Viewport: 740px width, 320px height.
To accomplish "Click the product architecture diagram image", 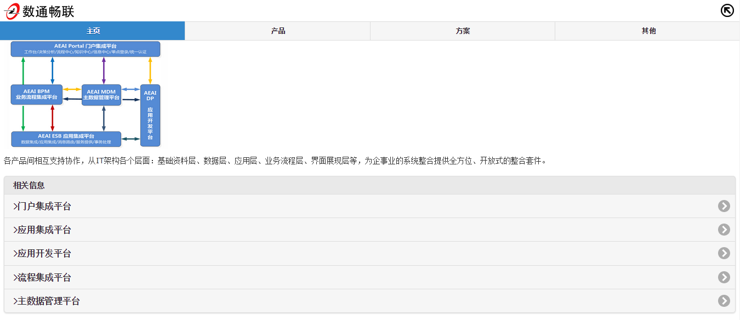I will tap(86, 94).
